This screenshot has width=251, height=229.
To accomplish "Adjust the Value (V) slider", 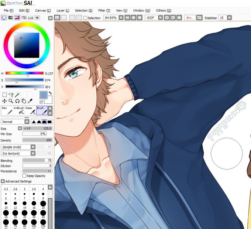I will [24, 87].
